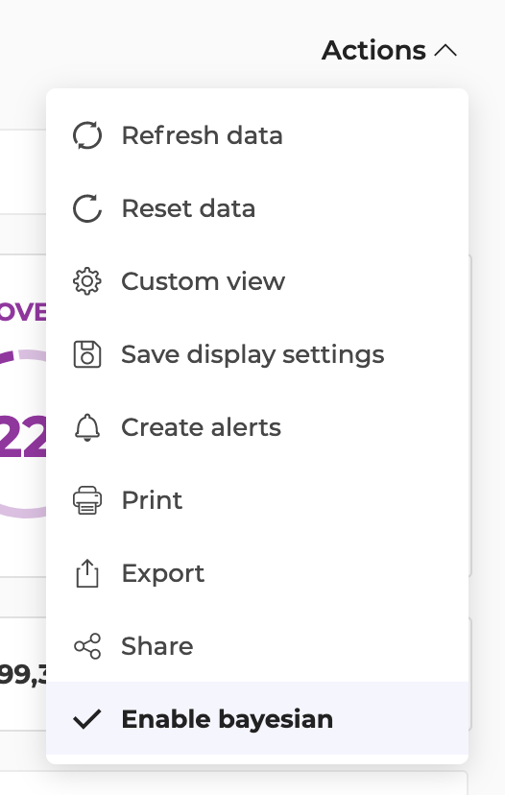Image resolution: width=505 pixels, height=795 pixels.
Task: Select Reset data text entry
Action: coord(188,208)
